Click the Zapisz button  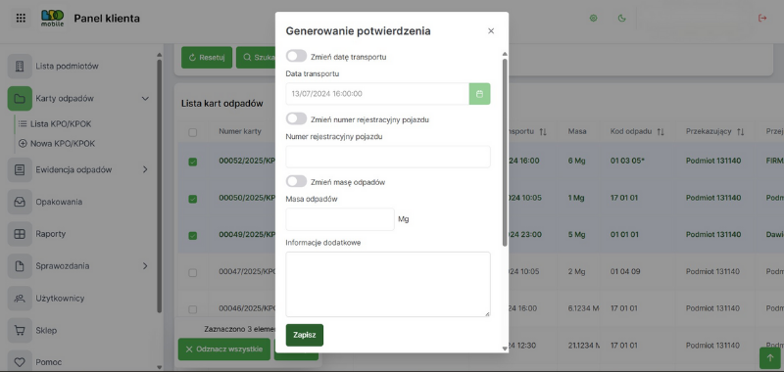[x=305, y=335]
